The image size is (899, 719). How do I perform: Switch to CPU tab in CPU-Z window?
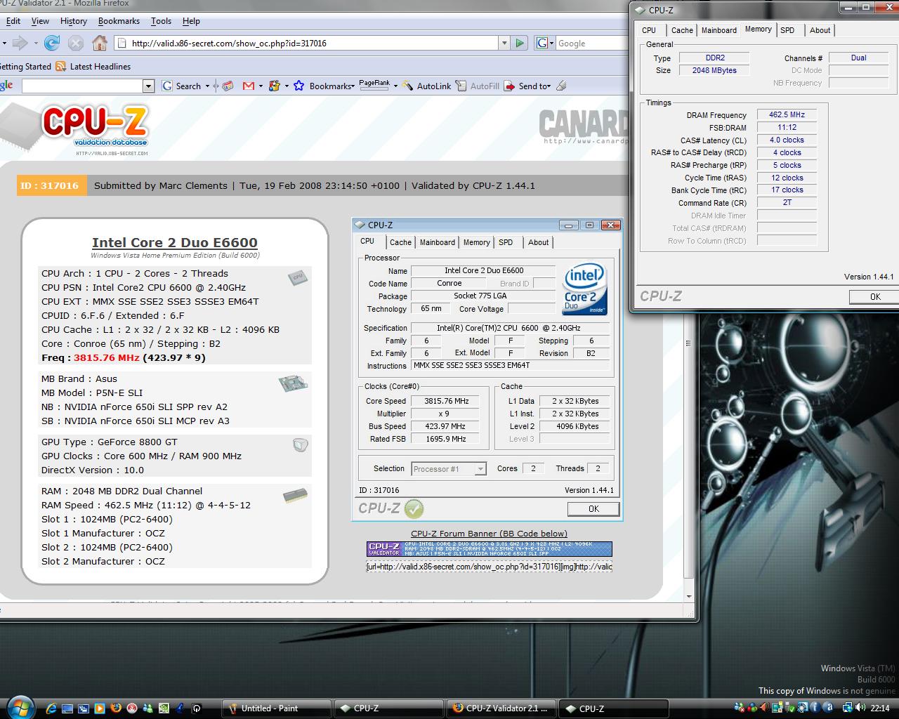649,30
